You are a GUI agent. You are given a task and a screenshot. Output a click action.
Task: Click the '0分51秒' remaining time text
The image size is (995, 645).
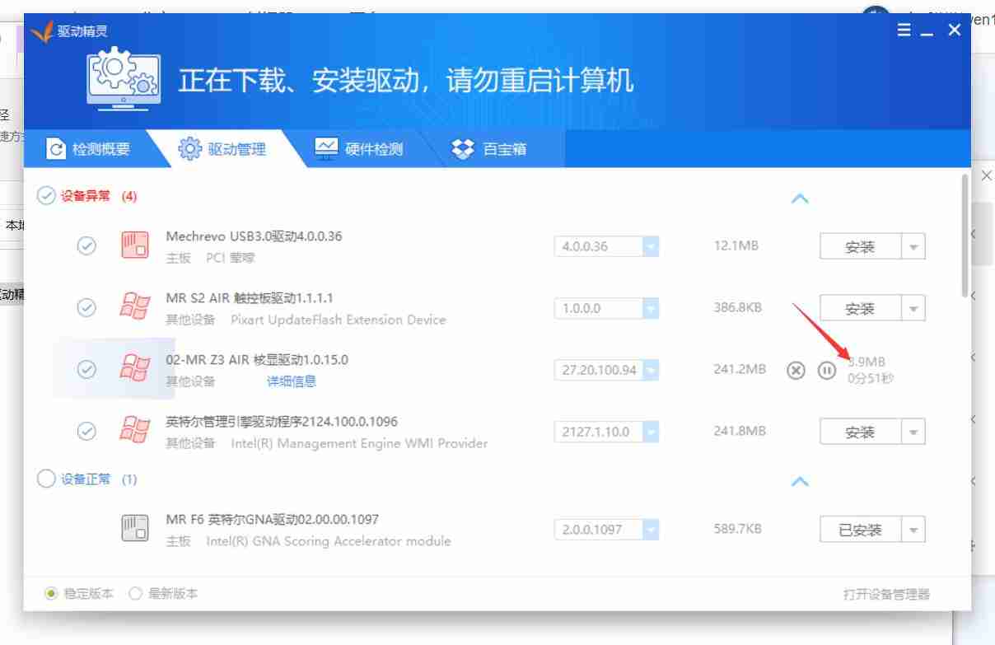tap(871, 379)
